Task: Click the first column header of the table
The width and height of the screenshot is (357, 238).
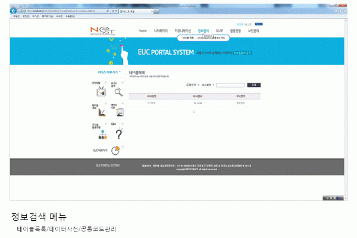Action: pos(152,96)
